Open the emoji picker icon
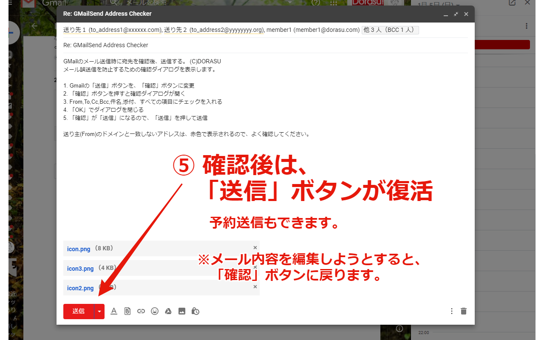Viewport: 544px width, 340px height. point(155,311)
